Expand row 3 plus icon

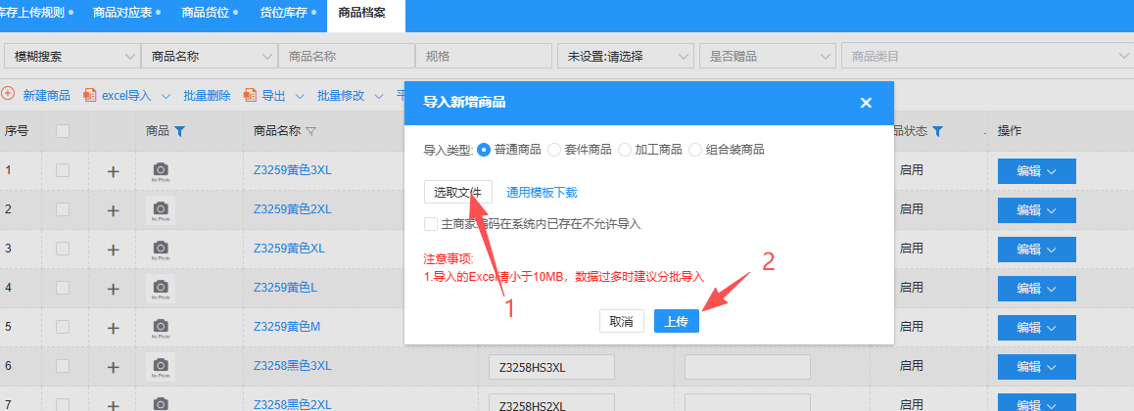(x=113, y=250)
